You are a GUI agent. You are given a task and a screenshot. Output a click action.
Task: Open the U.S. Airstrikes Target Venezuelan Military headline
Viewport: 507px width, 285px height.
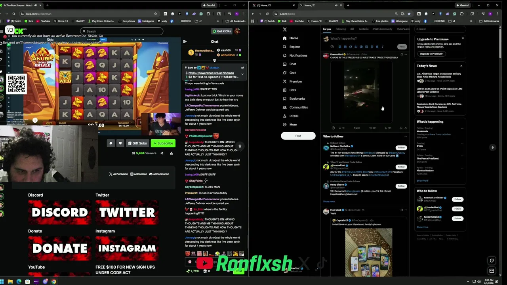coord(439,75)
